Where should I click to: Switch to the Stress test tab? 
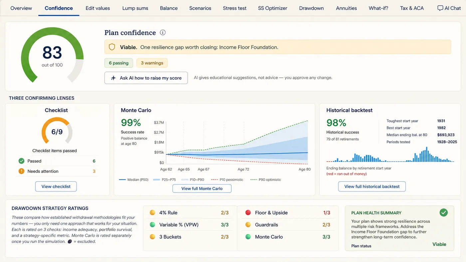(235, 8)
